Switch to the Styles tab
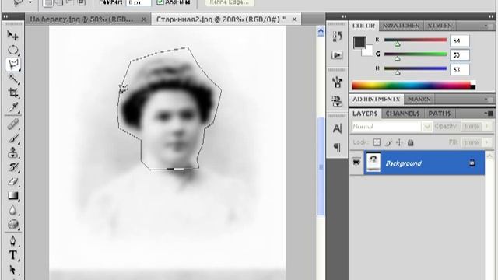Image resolution: width=498 pixels, height=280 pixels. coord(440,26)
